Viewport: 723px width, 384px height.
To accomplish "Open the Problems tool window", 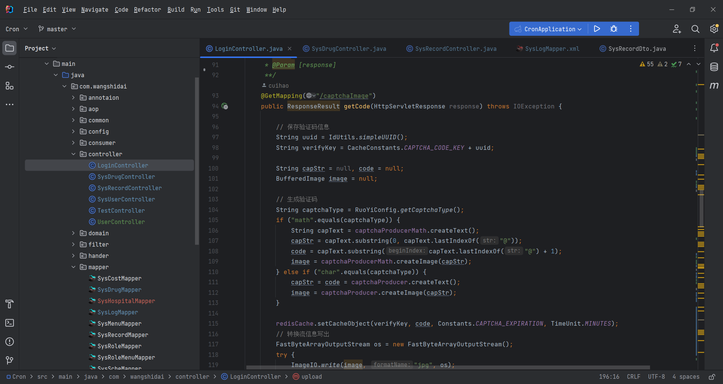I will [10, 341].
